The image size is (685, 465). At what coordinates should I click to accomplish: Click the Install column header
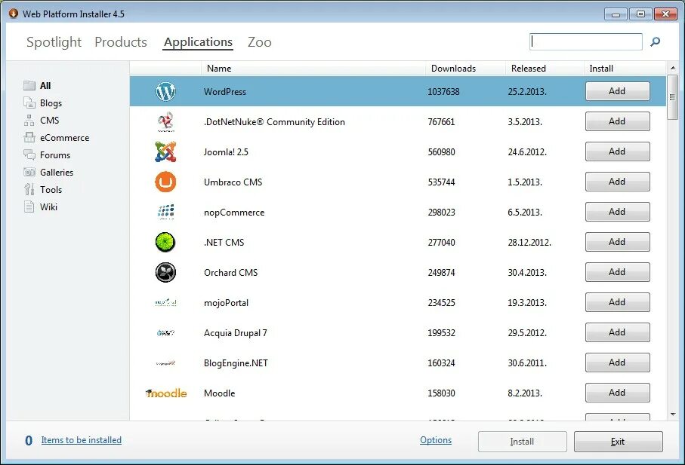tap(625, 69)
